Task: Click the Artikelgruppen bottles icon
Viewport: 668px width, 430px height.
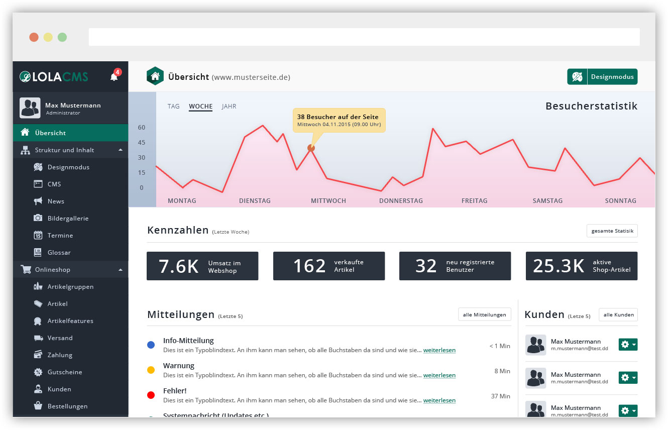Action: click(x=38, y=286)
